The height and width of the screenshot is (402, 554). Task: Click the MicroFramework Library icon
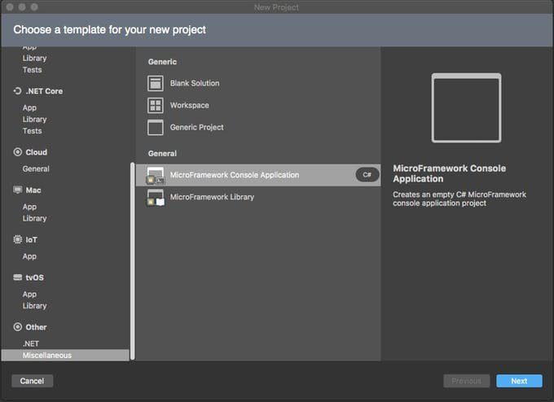pos(156,197)
